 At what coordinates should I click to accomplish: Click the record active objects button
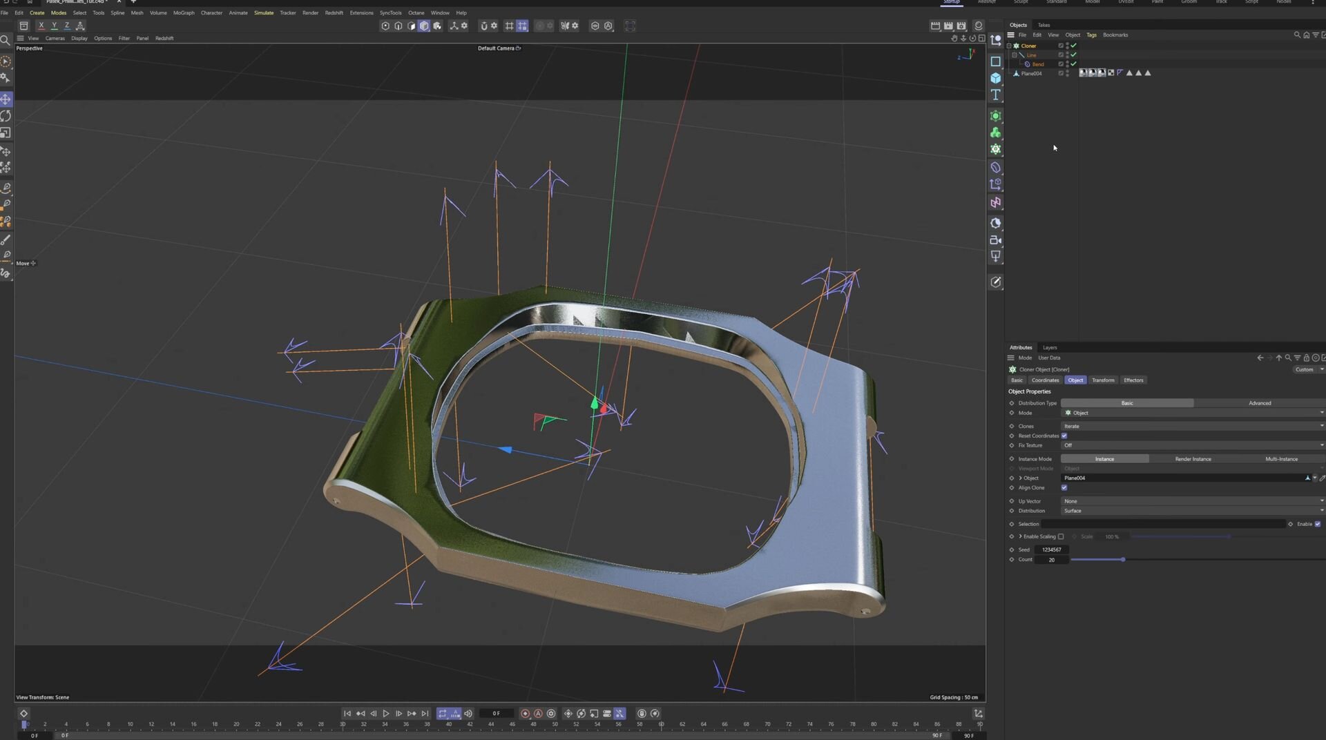(525, 714)
